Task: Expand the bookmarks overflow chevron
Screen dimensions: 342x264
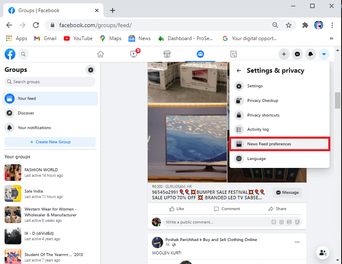Action: 332,38
